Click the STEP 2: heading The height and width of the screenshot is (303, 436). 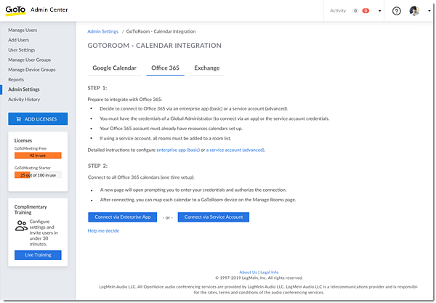tap(97, 166)
